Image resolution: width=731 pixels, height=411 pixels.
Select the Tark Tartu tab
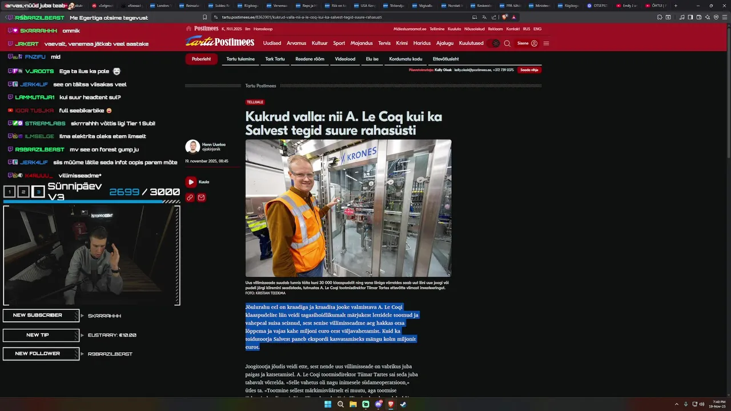tap(275, 59)
